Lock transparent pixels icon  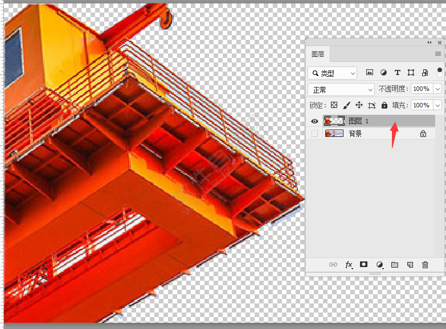(x=334, y=105)
